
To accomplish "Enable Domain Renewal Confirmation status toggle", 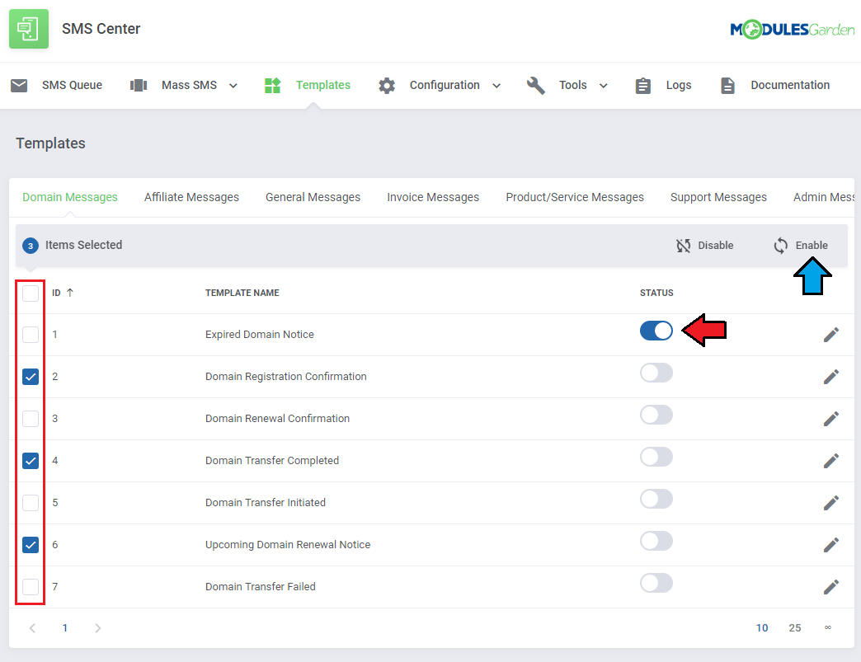I will coord(656,415).
